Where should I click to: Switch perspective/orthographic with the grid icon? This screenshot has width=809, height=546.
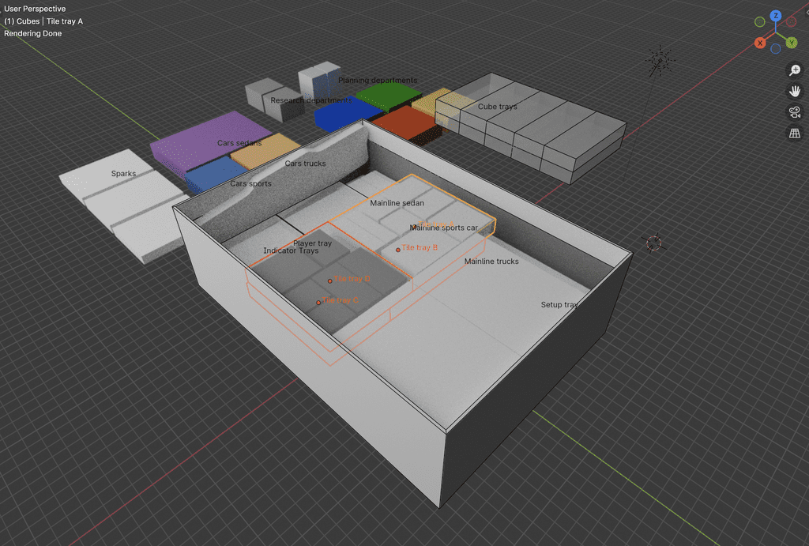(795, 134)
